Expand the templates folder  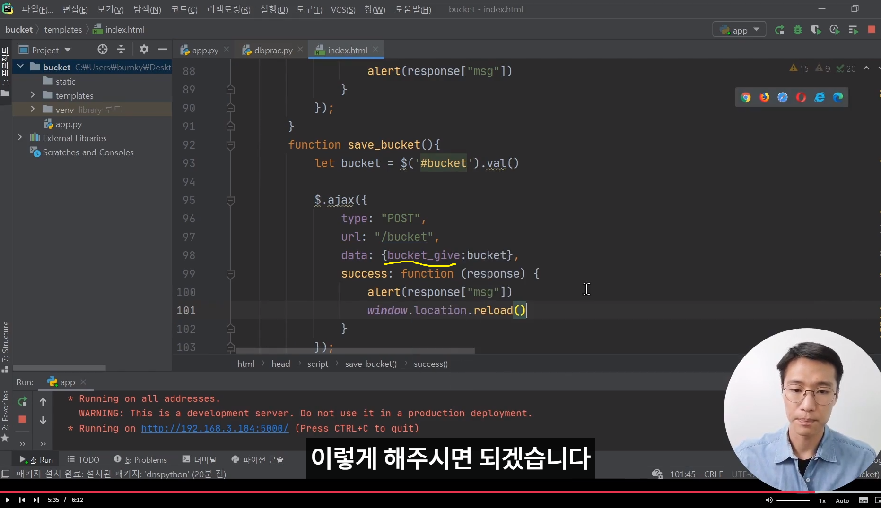(x=33, y=95)
